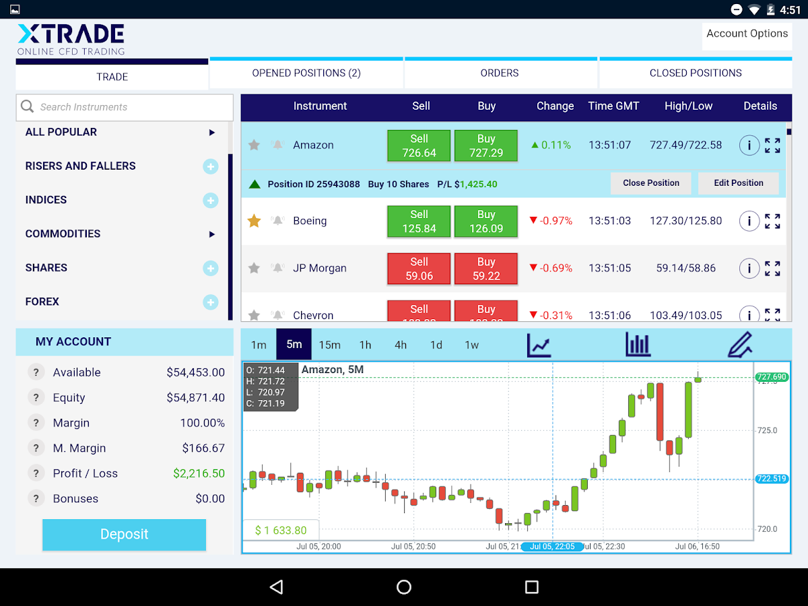Screen dimensions: 808x606
Task: Open Amazon instrument info details
Action: pos(749,145)
